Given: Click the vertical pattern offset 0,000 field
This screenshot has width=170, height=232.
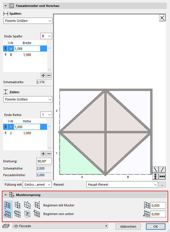Looking at the screenshot, I should (158, 214).
